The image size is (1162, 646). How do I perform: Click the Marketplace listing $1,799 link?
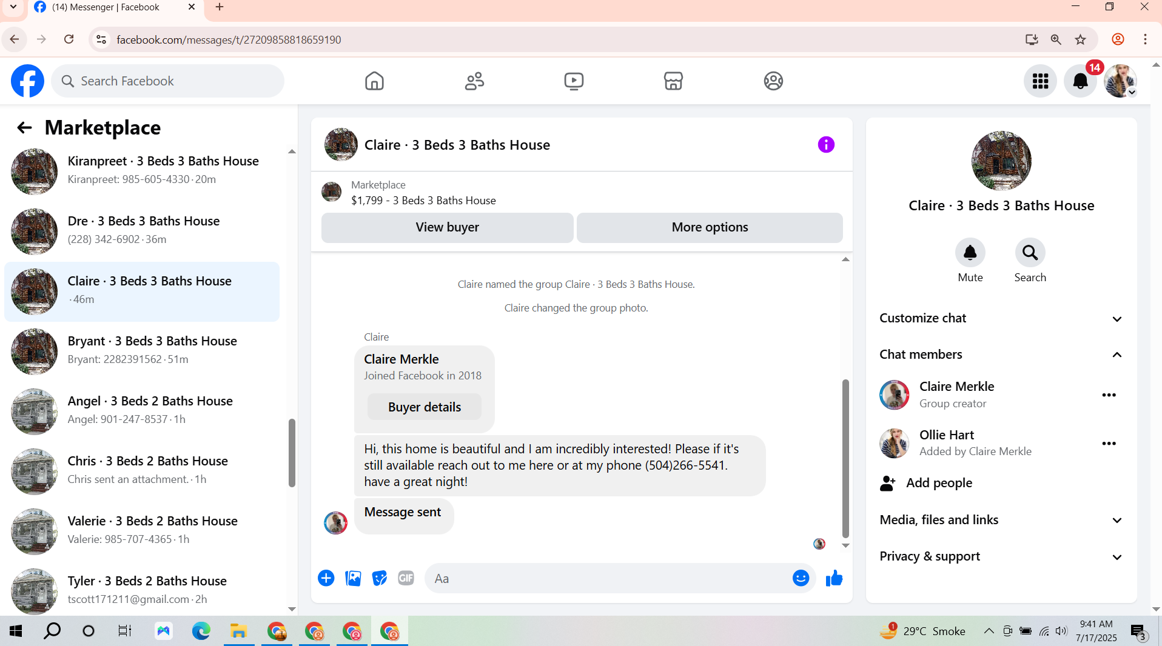pos(423,201)
